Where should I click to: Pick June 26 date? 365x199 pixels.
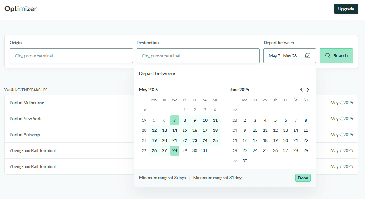pyautogui.click(x=275, y=151)
